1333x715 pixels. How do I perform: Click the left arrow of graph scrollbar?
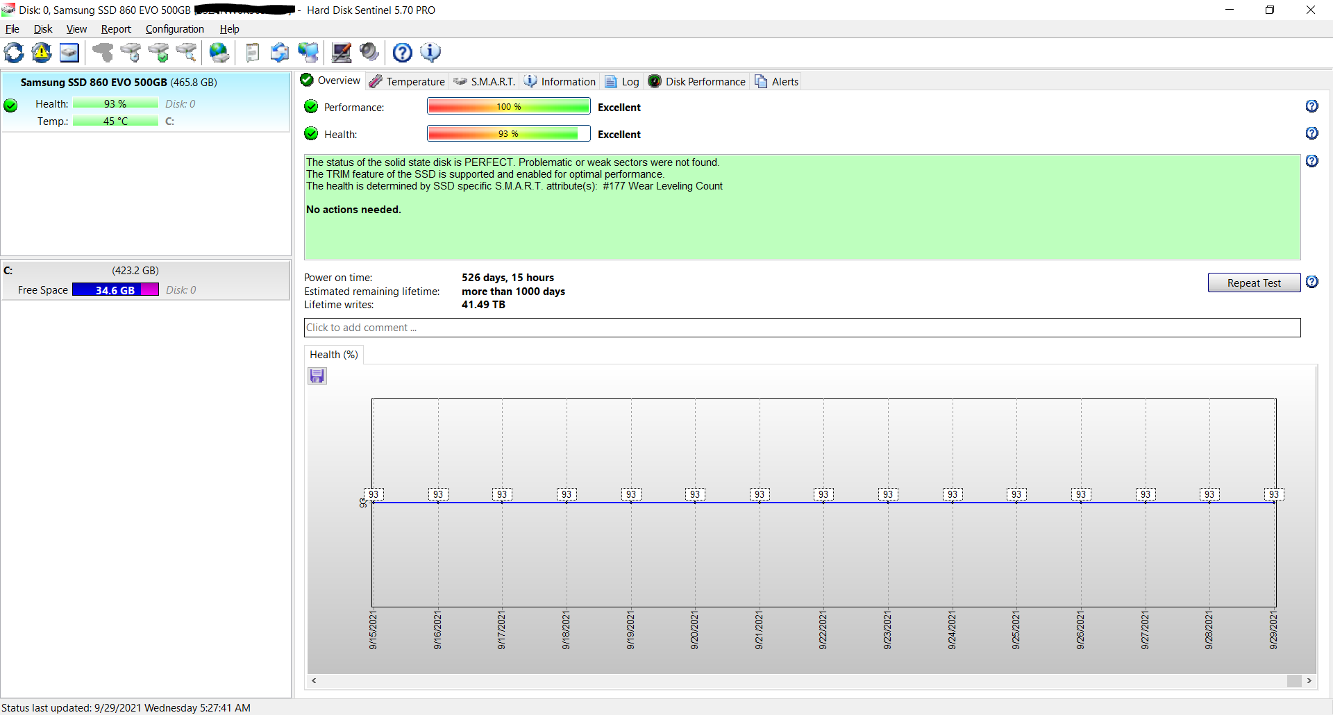(315, 681)
